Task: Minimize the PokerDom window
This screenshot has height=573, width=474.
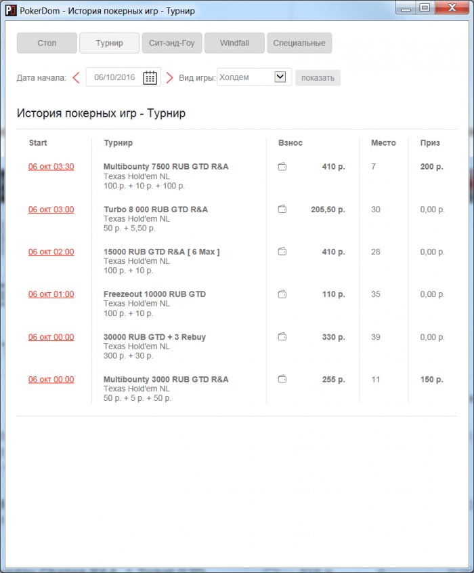Action: pyautogui.click(x=406, y=7)
